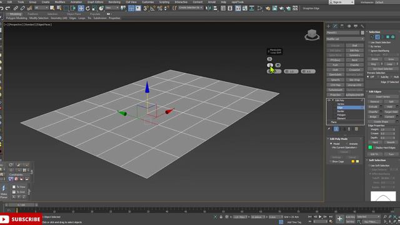Choose the Select Object tool
Screen dimensions: 400x225
coord(52,8)
